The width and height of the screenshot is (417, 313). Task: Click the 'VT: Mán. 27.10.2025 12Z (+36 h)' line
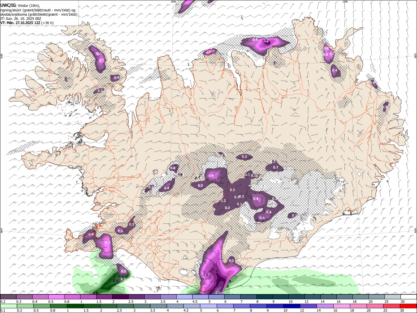tap(27, 23)
